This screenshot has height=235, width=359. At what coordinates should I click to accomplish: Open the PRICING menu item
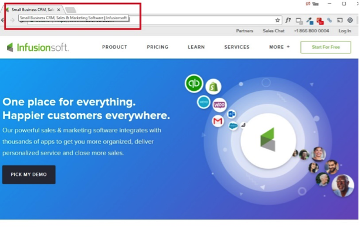(158, 47)
